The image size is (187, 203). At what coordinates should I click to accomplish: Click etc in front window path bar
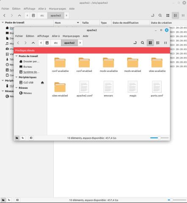click(x=56, y=43)
